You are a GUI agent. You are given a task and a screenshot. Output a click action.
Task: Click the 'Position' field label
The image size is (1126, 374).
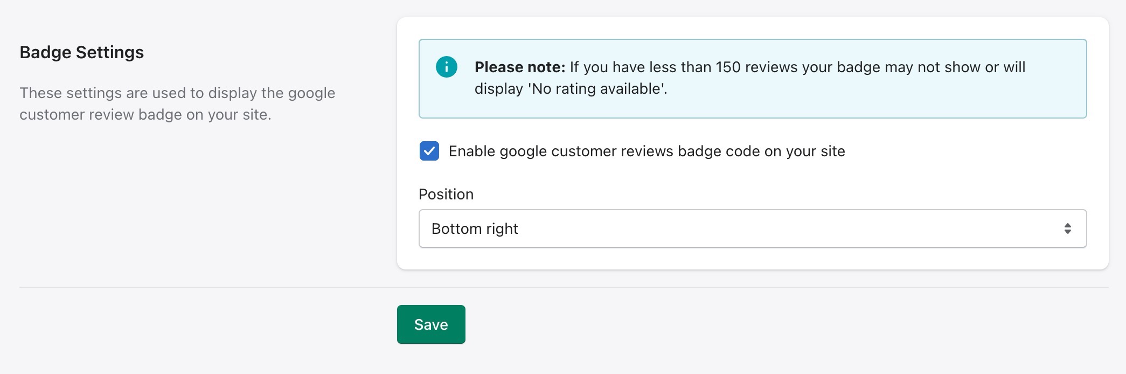coord(446,194)
